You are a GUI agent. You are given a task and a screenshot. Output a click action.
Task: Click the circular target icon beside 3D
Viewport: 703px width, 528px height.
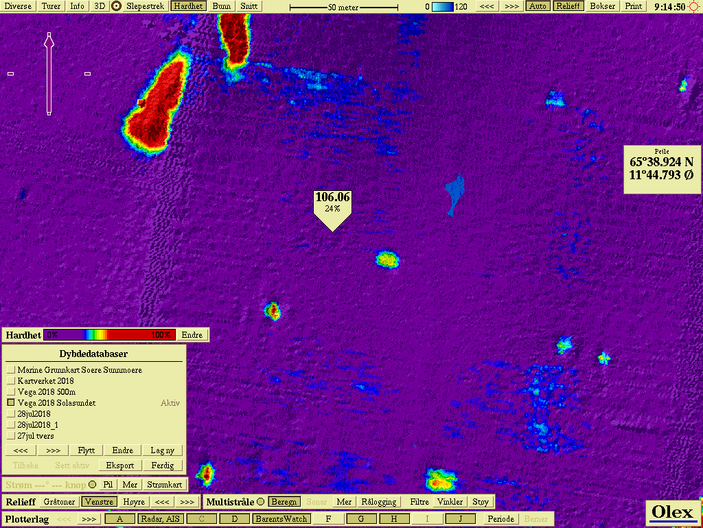(117, 6)
